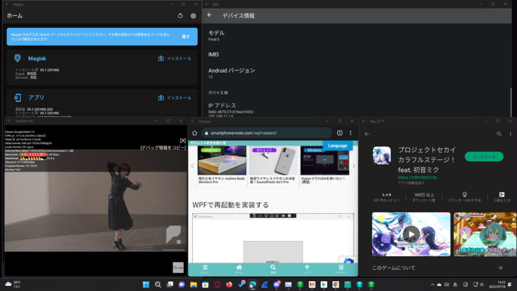Open Play Store icon in the taskbar
This screenshot has width=517, height=291.
tap(324, 284)
